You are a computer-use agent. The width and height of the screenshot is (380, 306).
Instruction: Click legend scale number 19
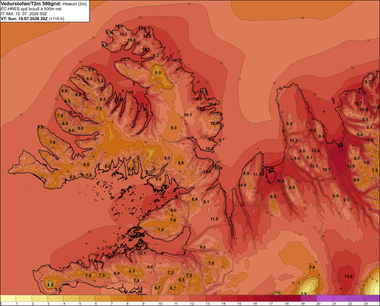303,304
